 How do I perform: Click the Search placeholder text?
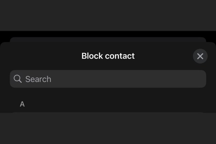click(38, 79)
